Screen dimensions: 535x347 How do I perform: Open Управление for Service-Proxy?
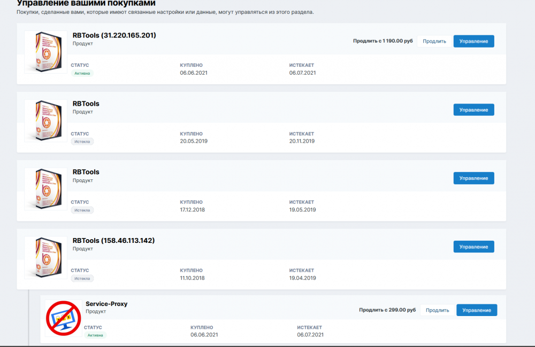476,310
